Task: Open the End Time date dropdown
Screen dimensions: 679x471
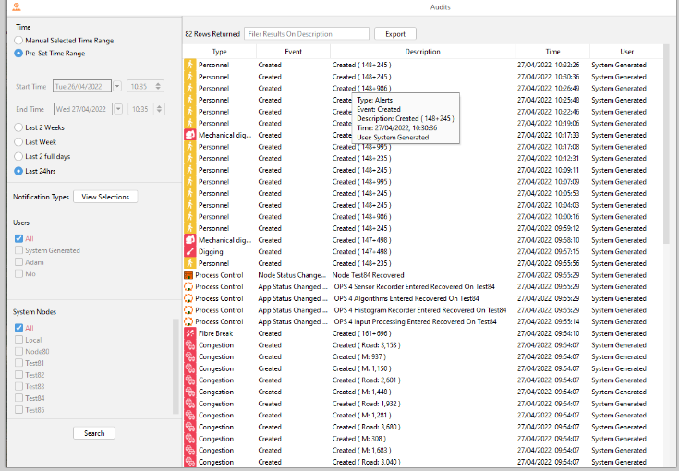Action: [x=117, y=109]
